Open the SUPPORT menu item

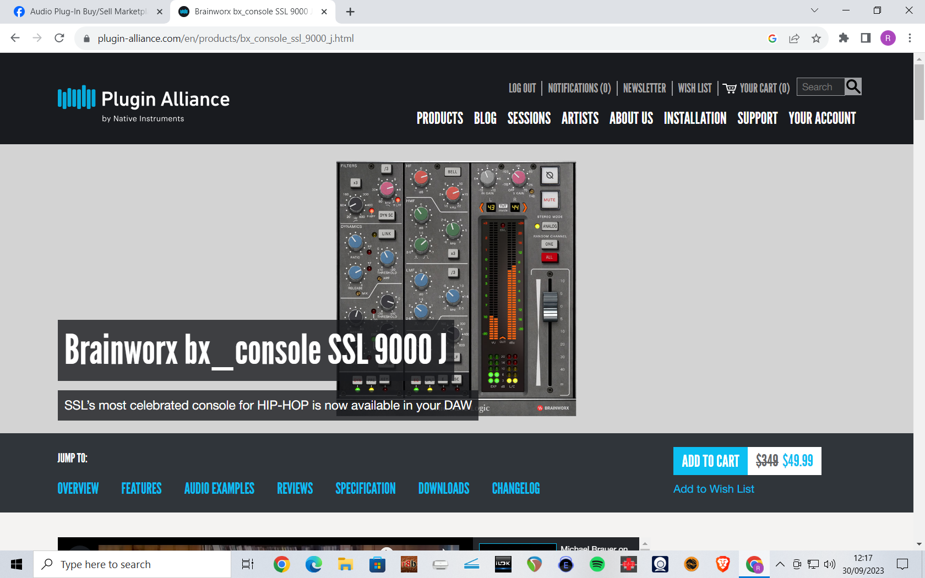pos(758,118)
